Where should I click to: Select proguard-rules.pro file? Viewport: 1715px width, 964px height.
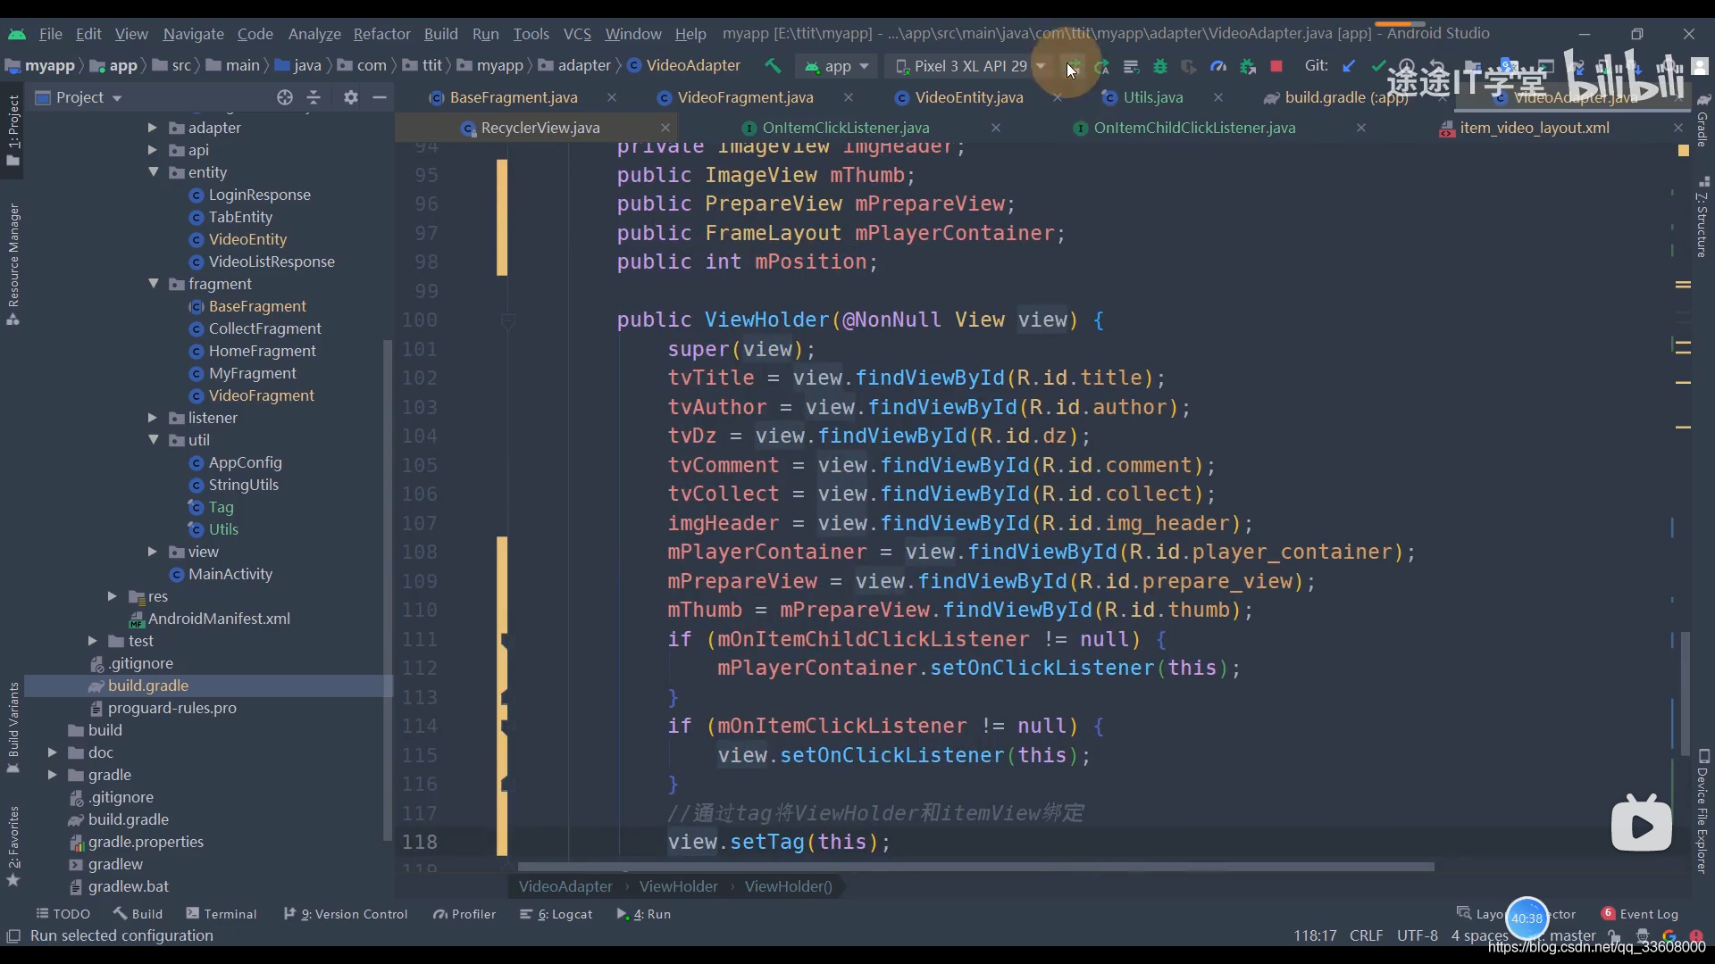pyautogui.click(x=171, y=708)
